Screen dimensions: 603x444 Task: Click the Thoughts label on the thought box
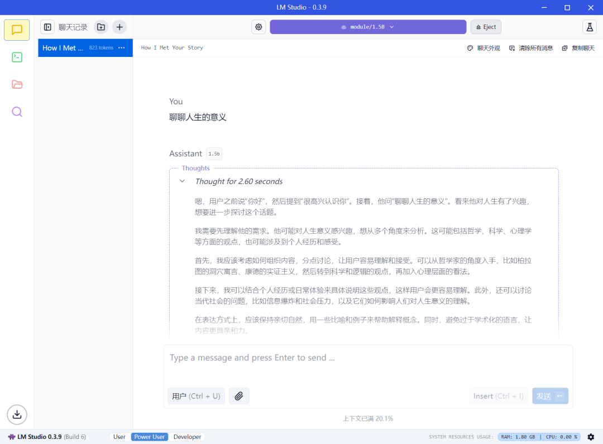click(196, 168)
